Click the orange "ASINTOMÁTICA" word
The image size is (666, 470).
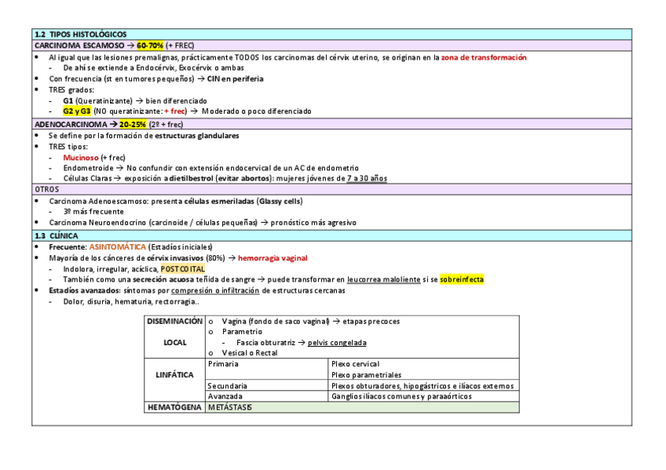[118, 247]
